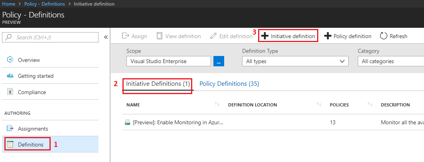Click the Initiative definition plus icon
Image resolution: width=424 pixels, height=162 pixels.
[x=265, y=36]
